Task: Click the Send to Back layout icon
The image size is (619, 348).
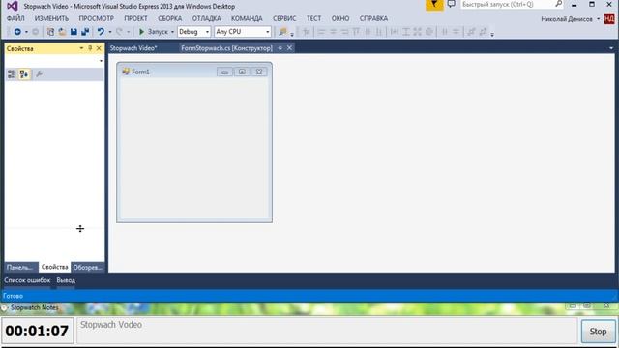Action: (x=483, y=32)
